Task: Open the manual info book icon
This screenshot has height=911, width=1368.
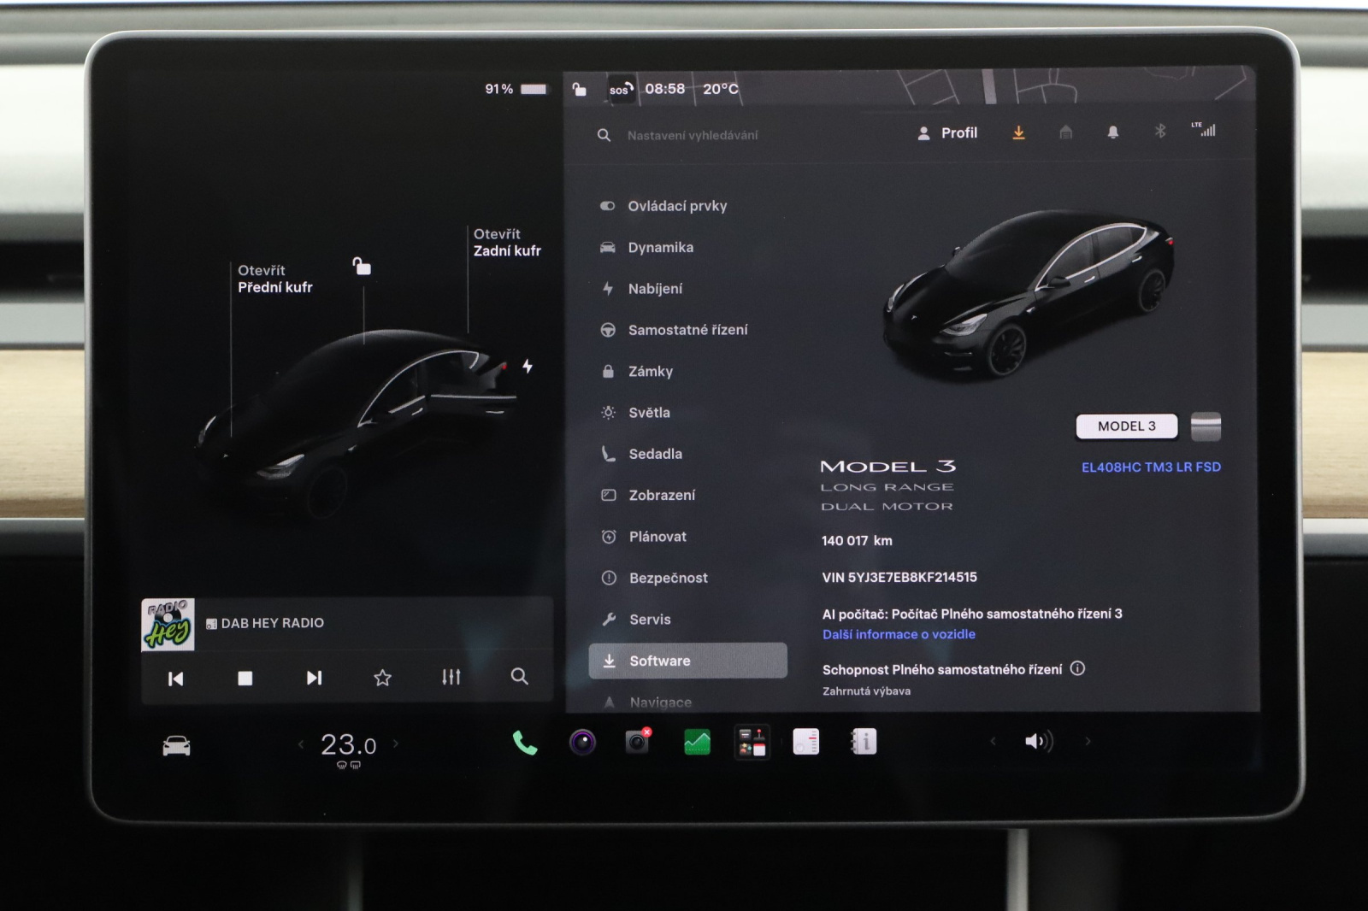Action: click(864, 742)
